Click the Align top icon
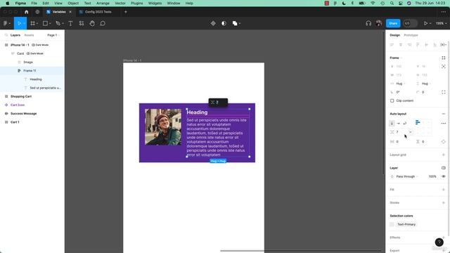The width and height of the screenshot is (450, 253). [x=418, y=45]
